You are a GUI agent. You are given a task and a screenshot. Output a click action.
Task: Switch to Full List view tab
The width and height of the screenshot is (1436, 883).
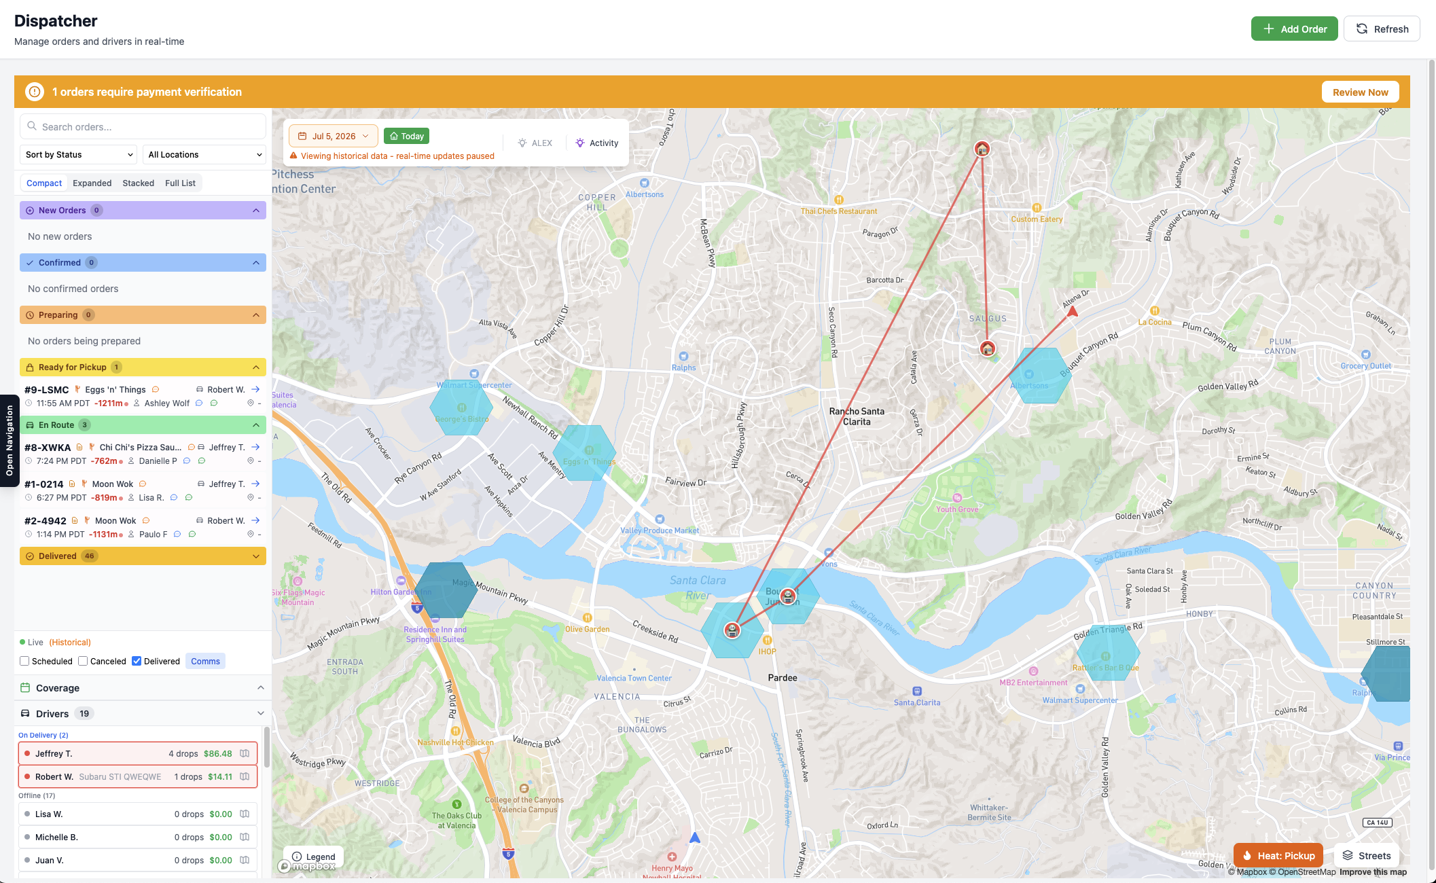(180, 183)
